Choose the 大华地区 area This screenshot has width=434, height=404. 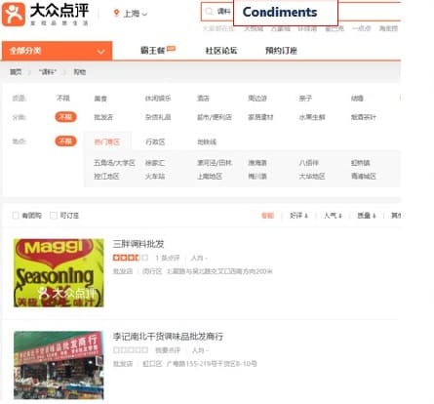[312, 177]
